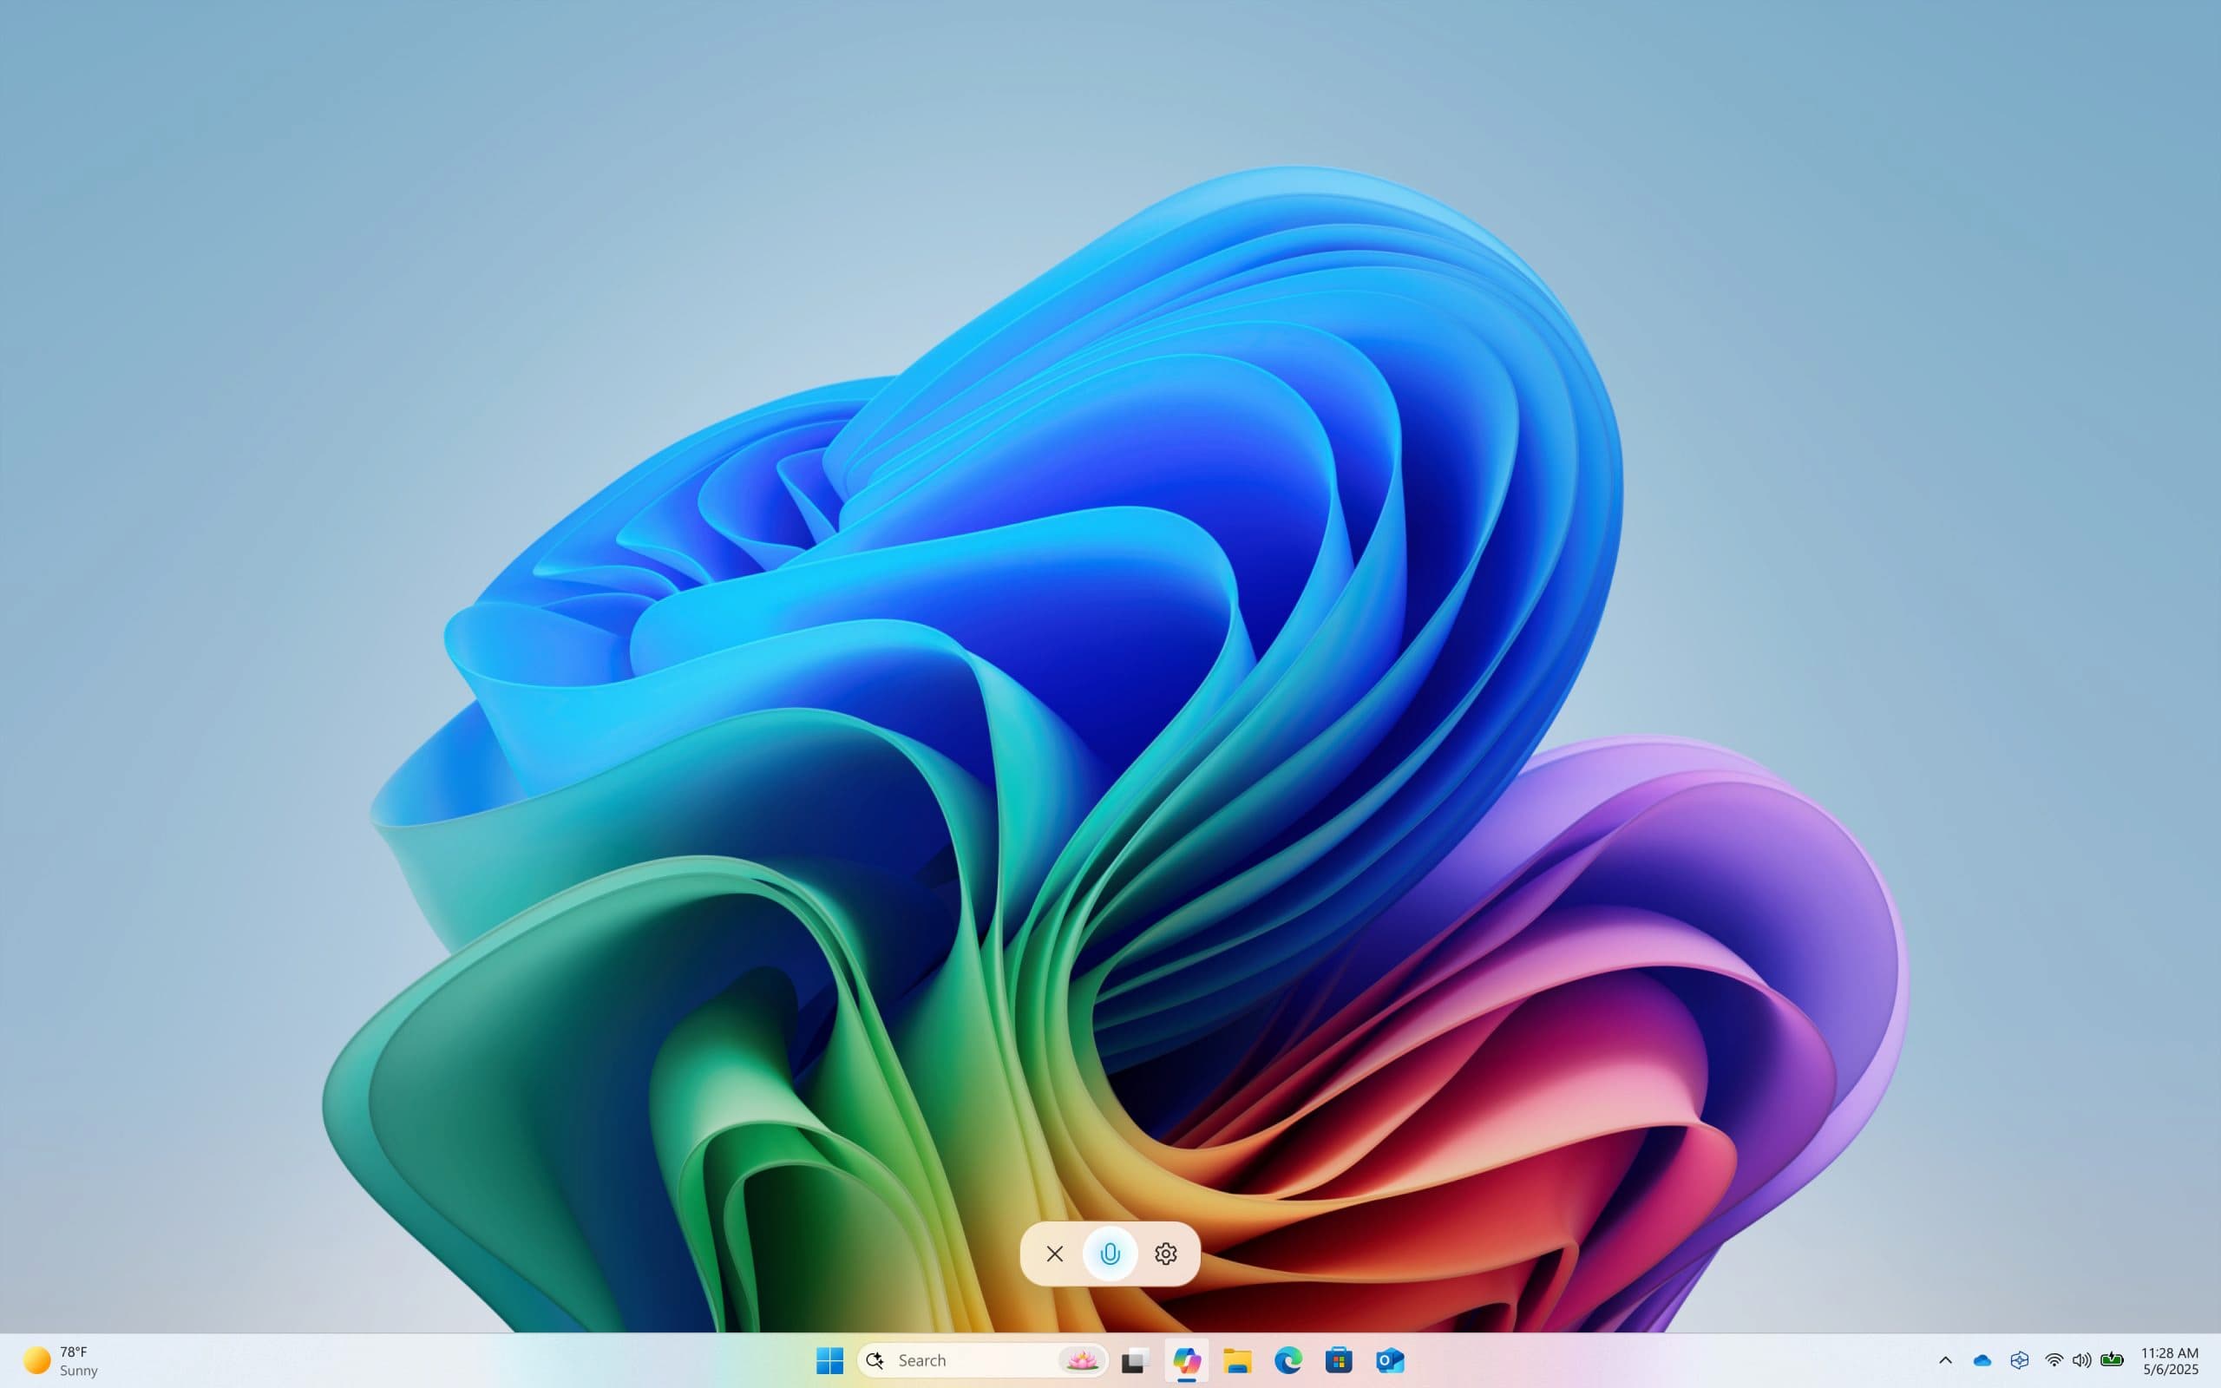Open Microsoft Edge browser
The image size is (2221, 1388).
(x=1289, y=1359)
